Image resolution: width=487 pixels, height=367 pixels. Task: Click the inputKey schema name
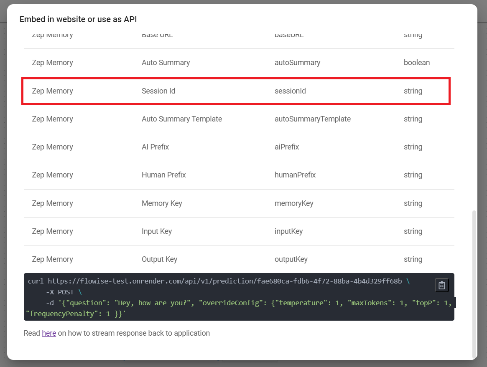point(288,231)
